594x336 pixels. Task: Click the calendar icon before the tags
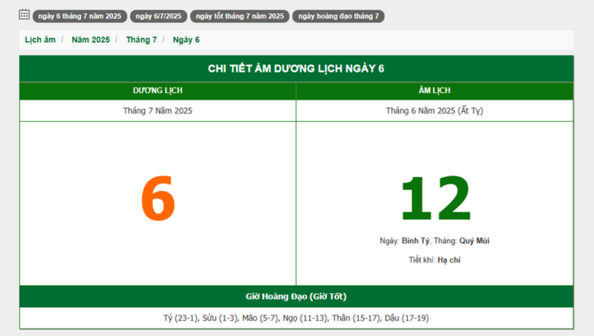24,15
